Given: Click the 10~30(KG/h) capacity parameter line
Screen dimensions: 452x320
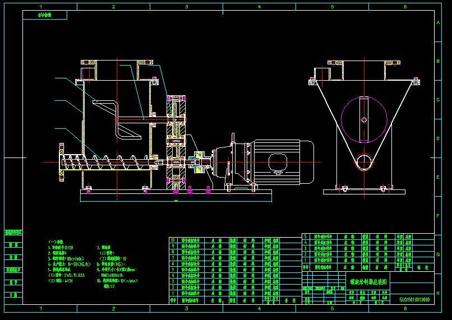Looking at the screenshot, I should tap(69, 264).
